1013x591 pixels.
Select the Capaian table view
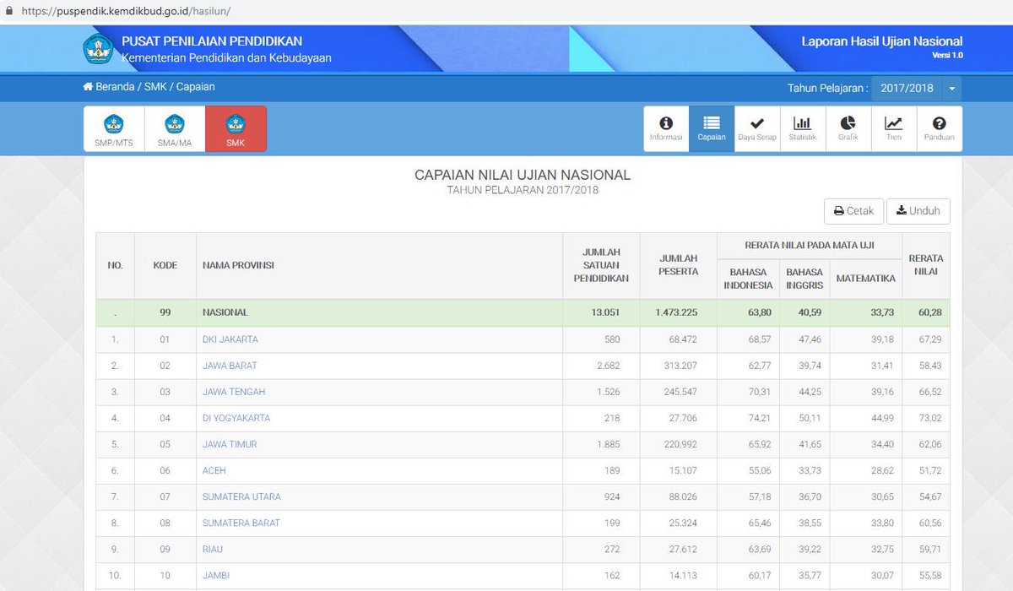712,128
